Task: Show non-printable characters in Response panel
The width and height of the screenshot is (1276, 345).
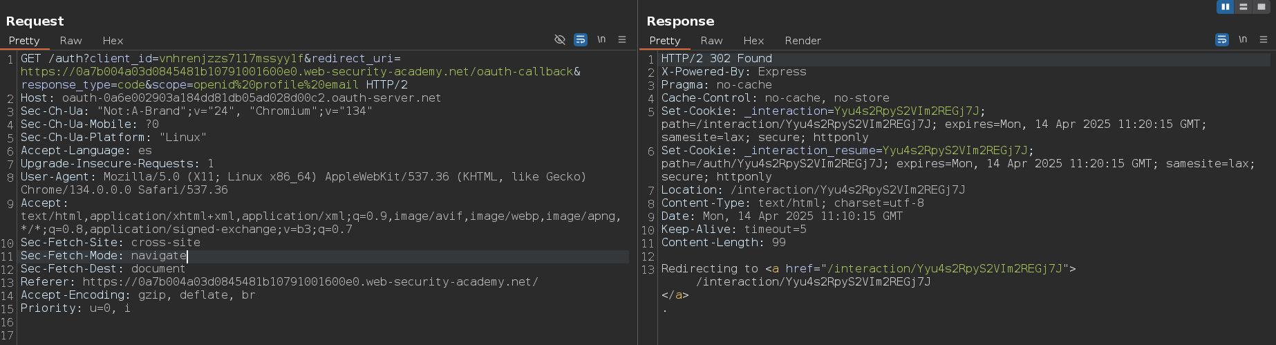Action: click(1243, 39)
